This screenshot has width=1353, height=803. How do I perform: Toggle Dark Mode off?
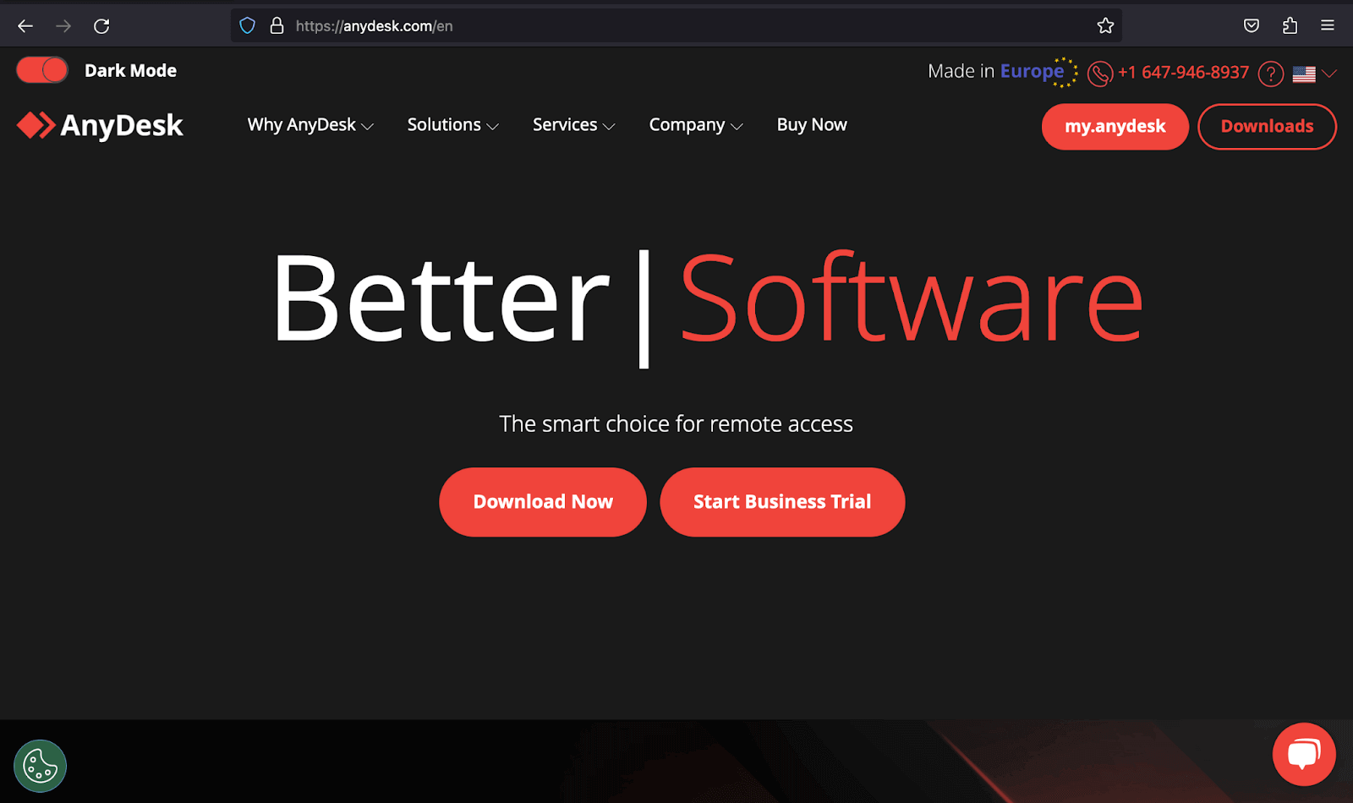pos(41,70)
